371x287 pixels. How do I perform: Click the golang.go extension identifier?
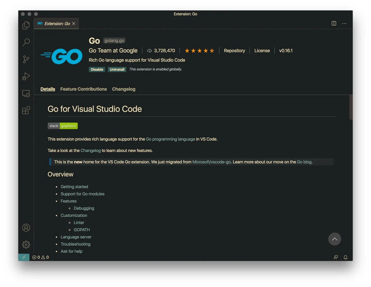[x=114, y=41]
